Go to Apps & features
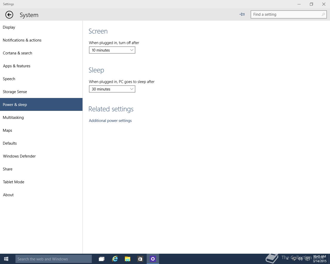330x264 pixels. (x=41, y=66)
